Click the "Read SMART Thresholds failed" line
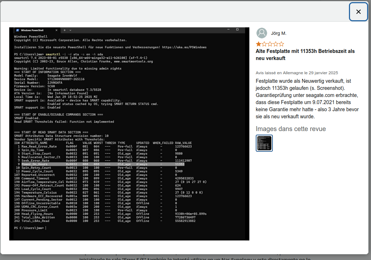 click(64, 122)
